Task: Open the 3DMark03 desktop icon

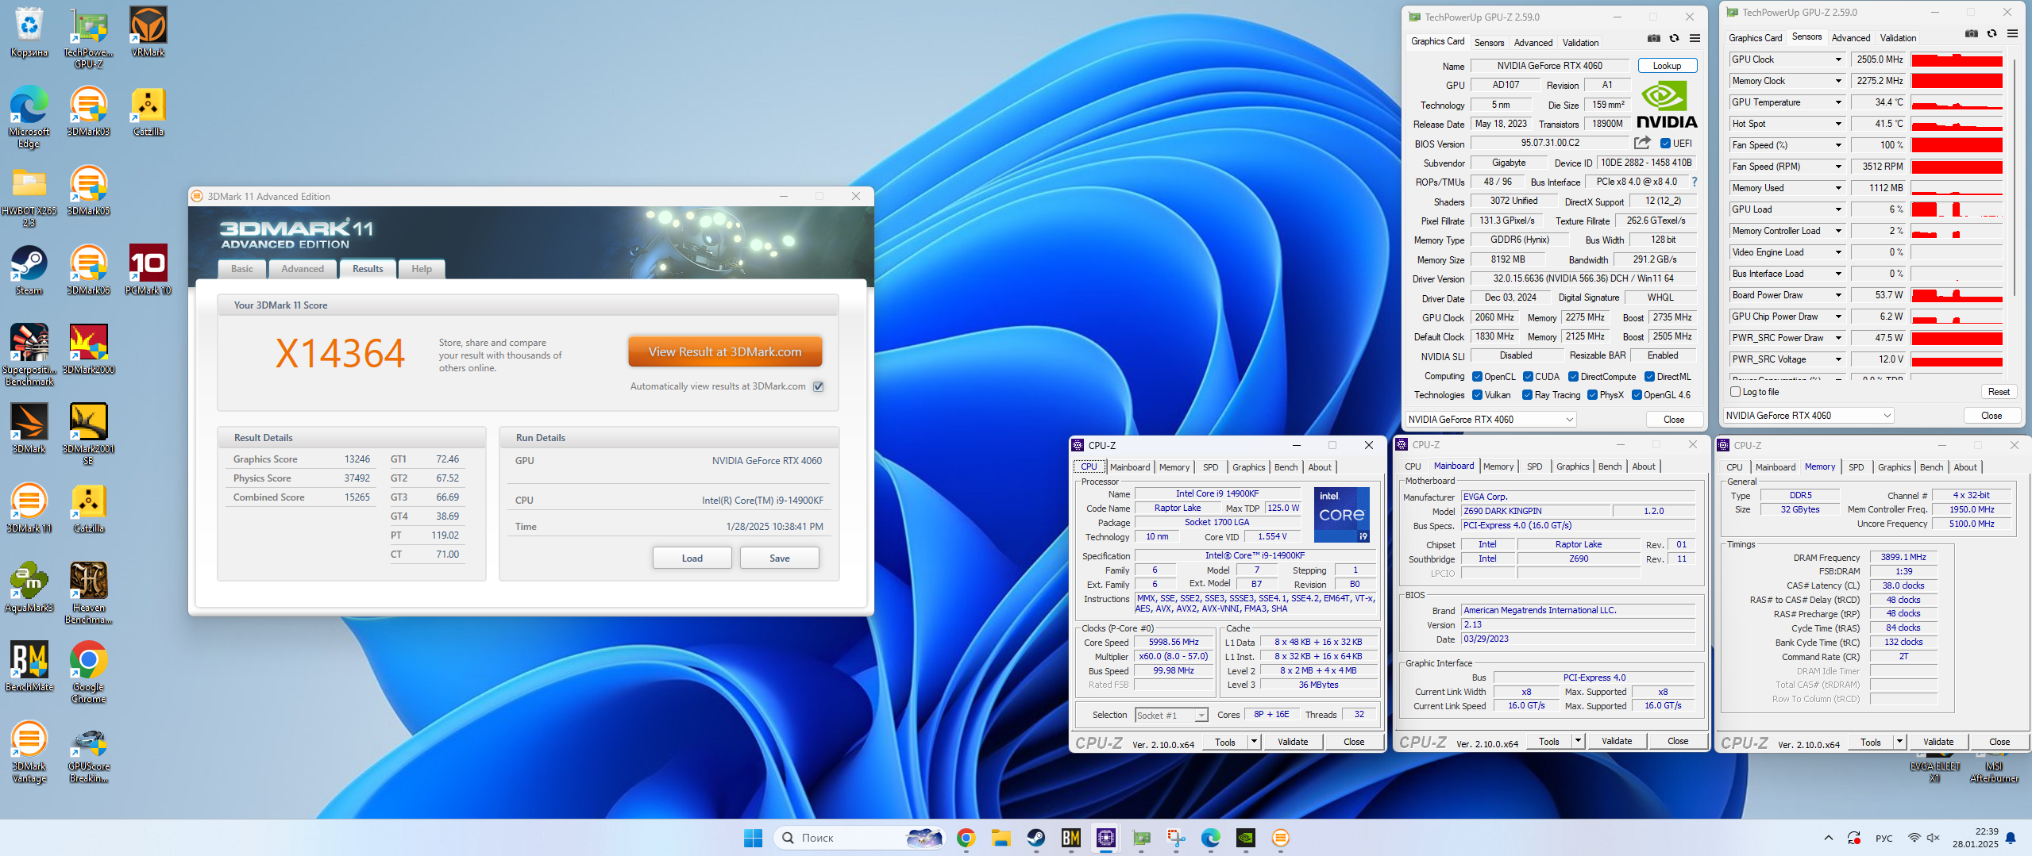Action: click(x=89, y=111)
